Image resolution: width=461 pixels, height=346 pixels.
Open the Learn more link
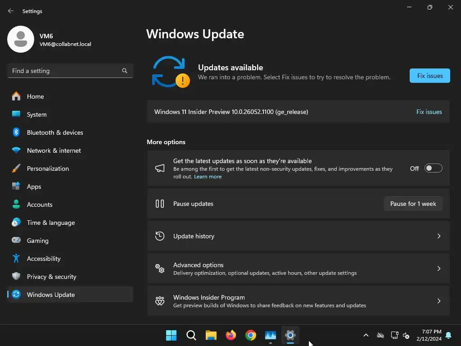point(208,177)
